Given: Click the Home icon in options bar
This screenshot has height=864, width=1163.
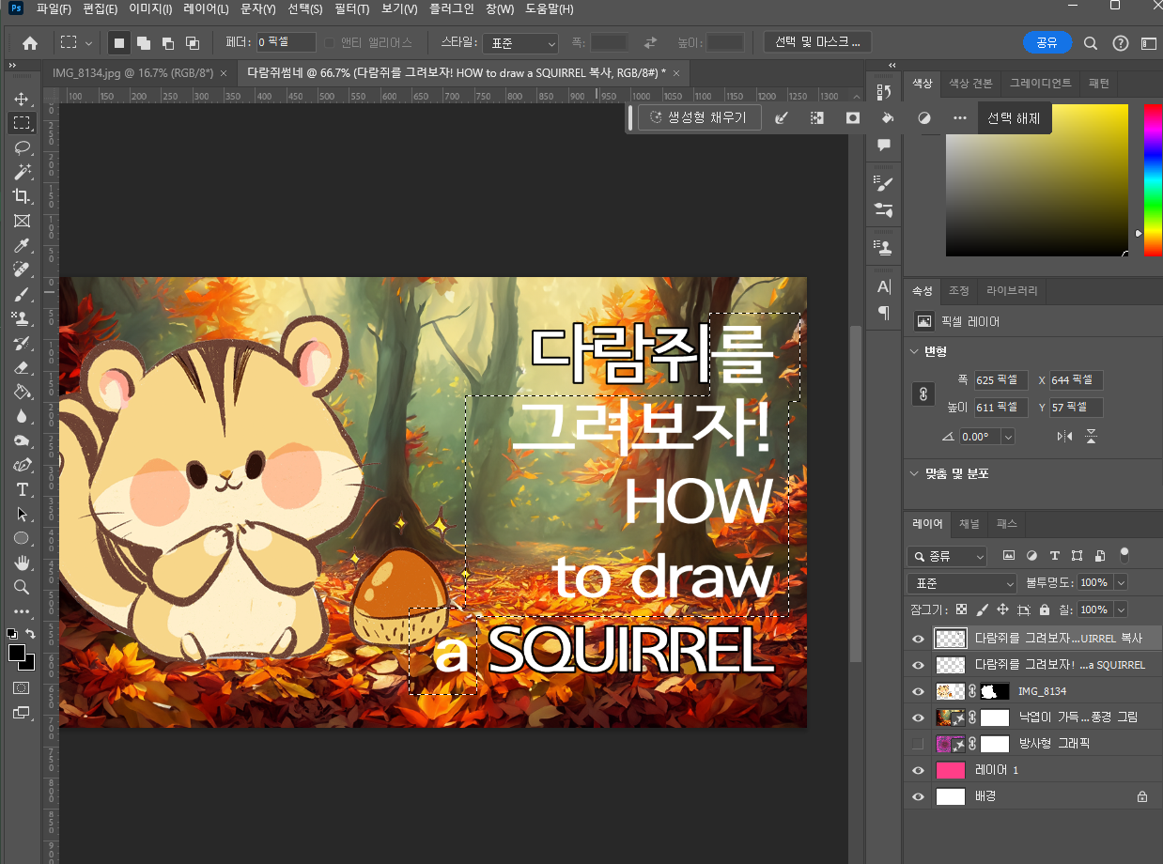Looking at the screenshot, I should [x=30, y=42].
